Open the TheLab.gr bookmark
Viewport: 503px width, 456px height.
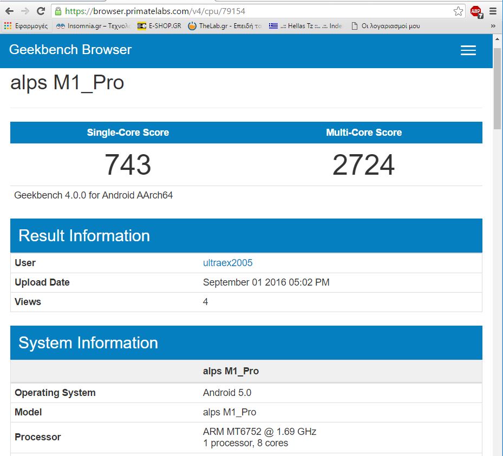click(225, 26)
